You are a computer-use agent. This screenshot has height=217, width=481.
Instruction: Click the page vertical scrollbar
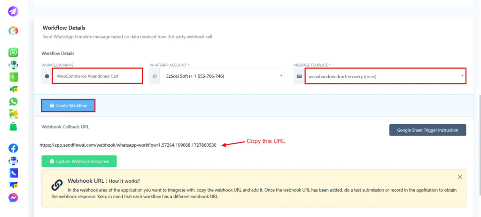(479, 145)
